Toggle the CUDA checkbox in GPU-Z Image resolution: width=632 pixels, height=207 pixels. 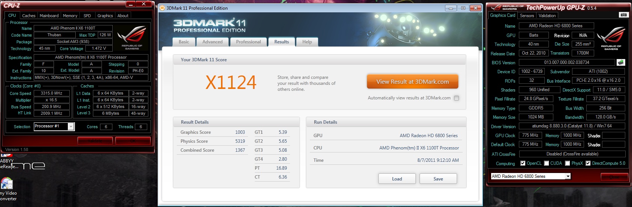tap(547, 163)
